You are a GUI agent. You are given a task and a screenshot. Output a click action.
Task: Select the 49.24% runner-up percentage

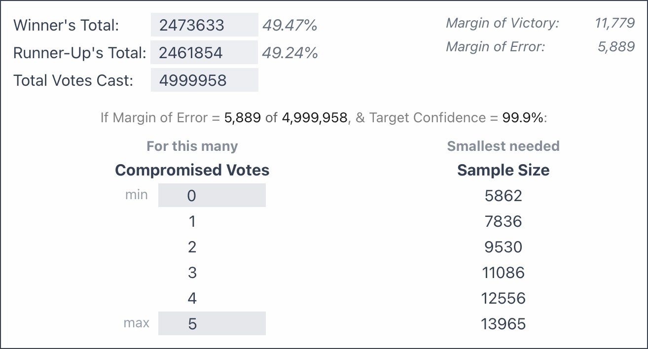pos(289,53)
